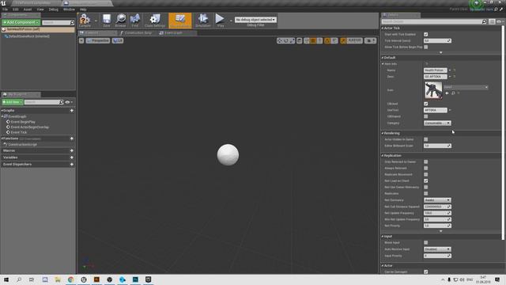Toggle Replicate Movement checkbox
The image size is (506, 285).
(x=425, y=174)
